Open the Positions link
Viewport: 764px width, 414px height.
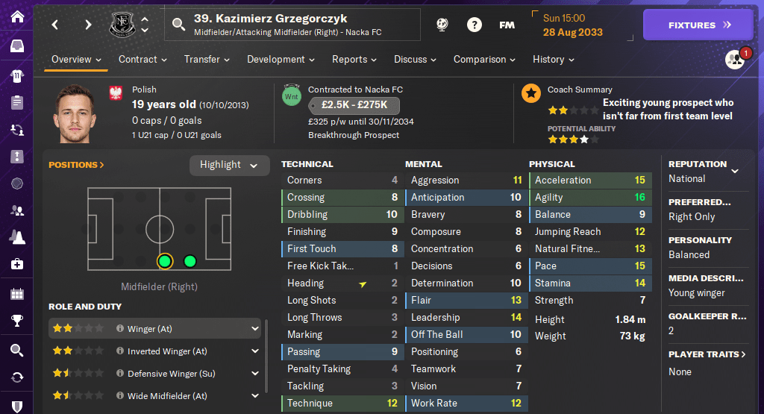[x=76, y=165]
